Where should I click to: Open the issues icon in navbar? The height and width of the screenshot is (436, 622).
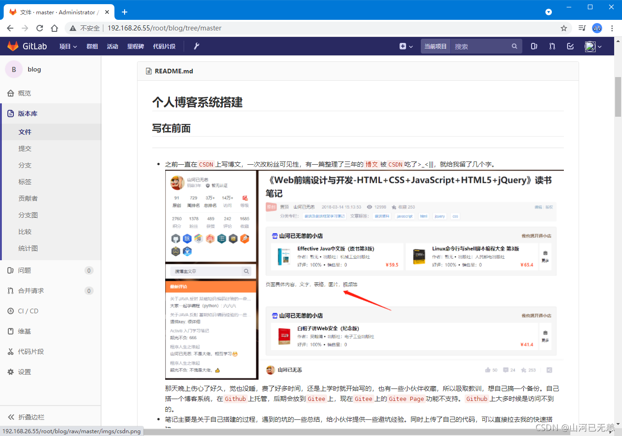tap(534, 46)
